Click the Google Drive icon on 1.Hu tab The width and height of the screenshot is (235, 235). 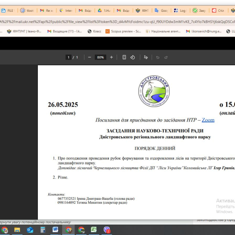tap(100, 10)
